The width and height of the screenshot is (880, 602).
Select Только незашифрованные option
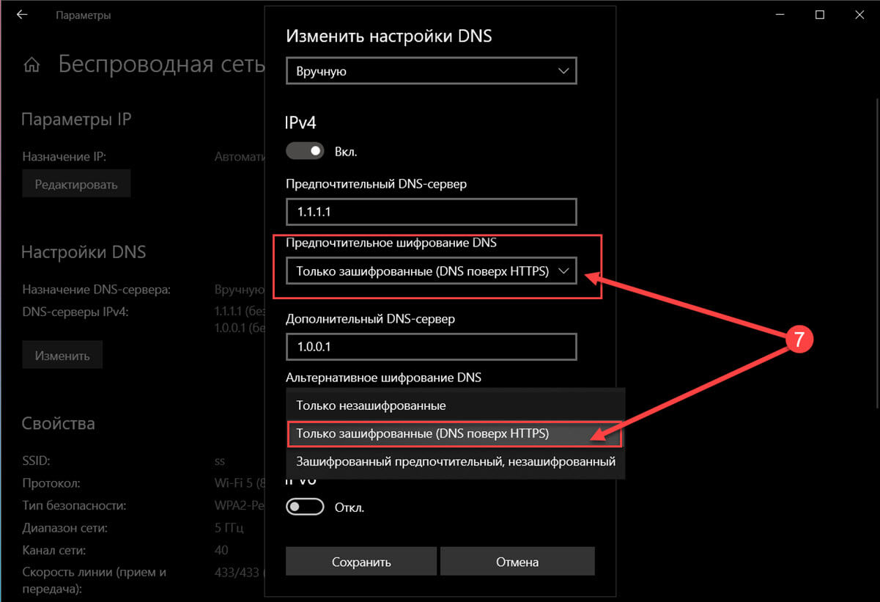[x=455, y=405]
